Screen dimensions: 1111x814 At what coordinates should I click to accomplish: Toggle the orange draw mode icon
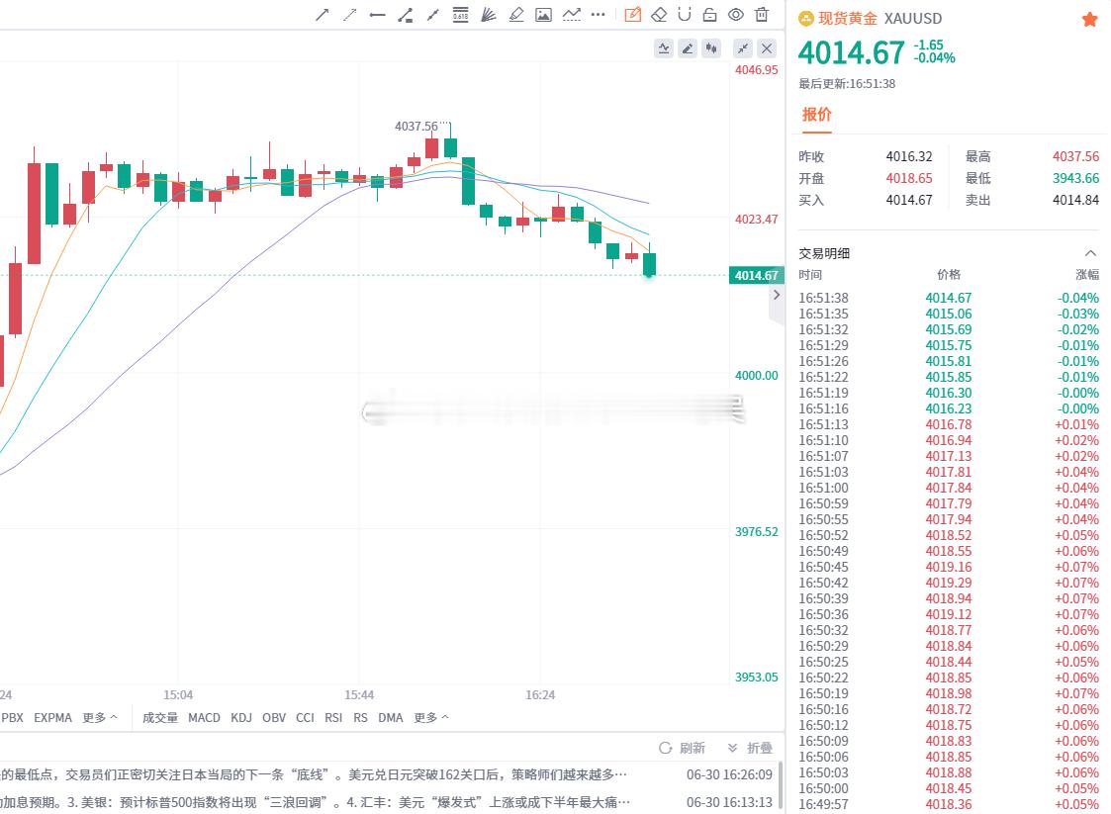[x=633, y=14]
